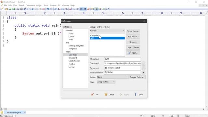Click the Argument input field
208x117 pixels.
(123, 68)
